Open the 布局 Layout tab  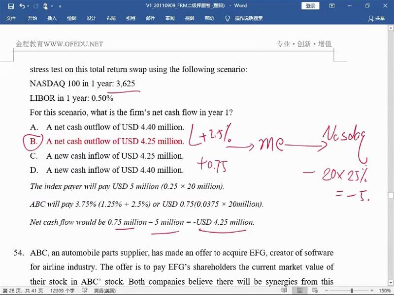pyautogui.click(x=111, y=18)
